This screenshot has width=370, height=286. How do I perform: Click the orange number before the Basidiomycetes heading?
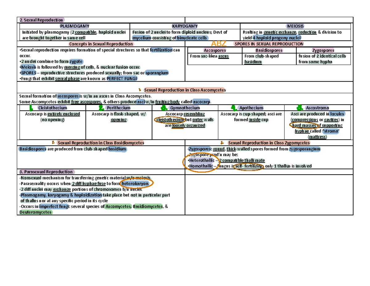coord(54,143)
